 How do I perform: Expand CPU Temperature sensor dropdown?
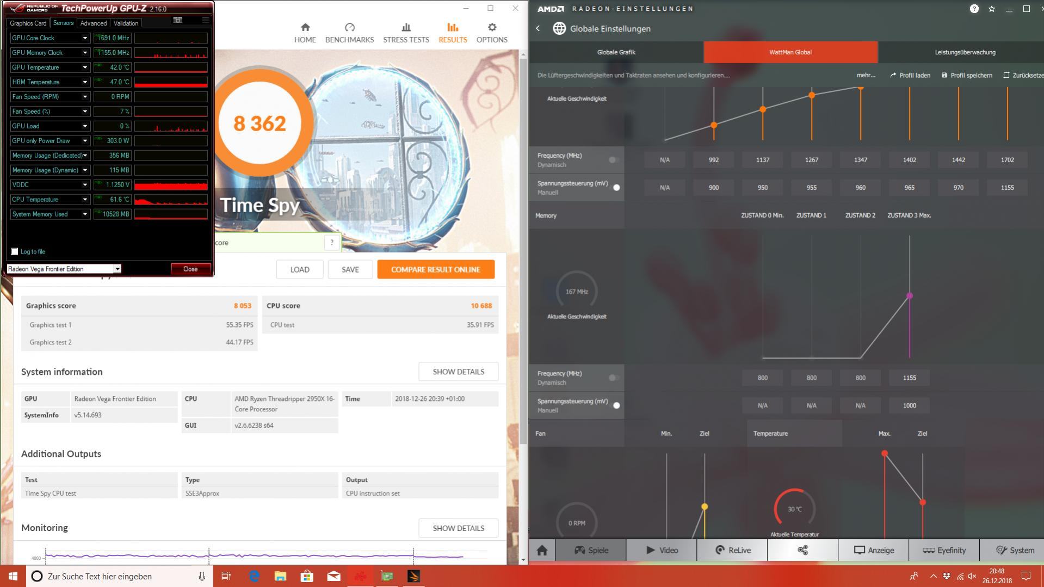click(x=85, y=200)
